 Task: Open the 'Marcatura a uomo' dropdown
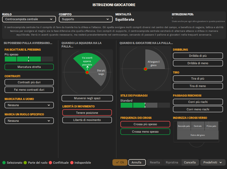click(x=29, y=105)
